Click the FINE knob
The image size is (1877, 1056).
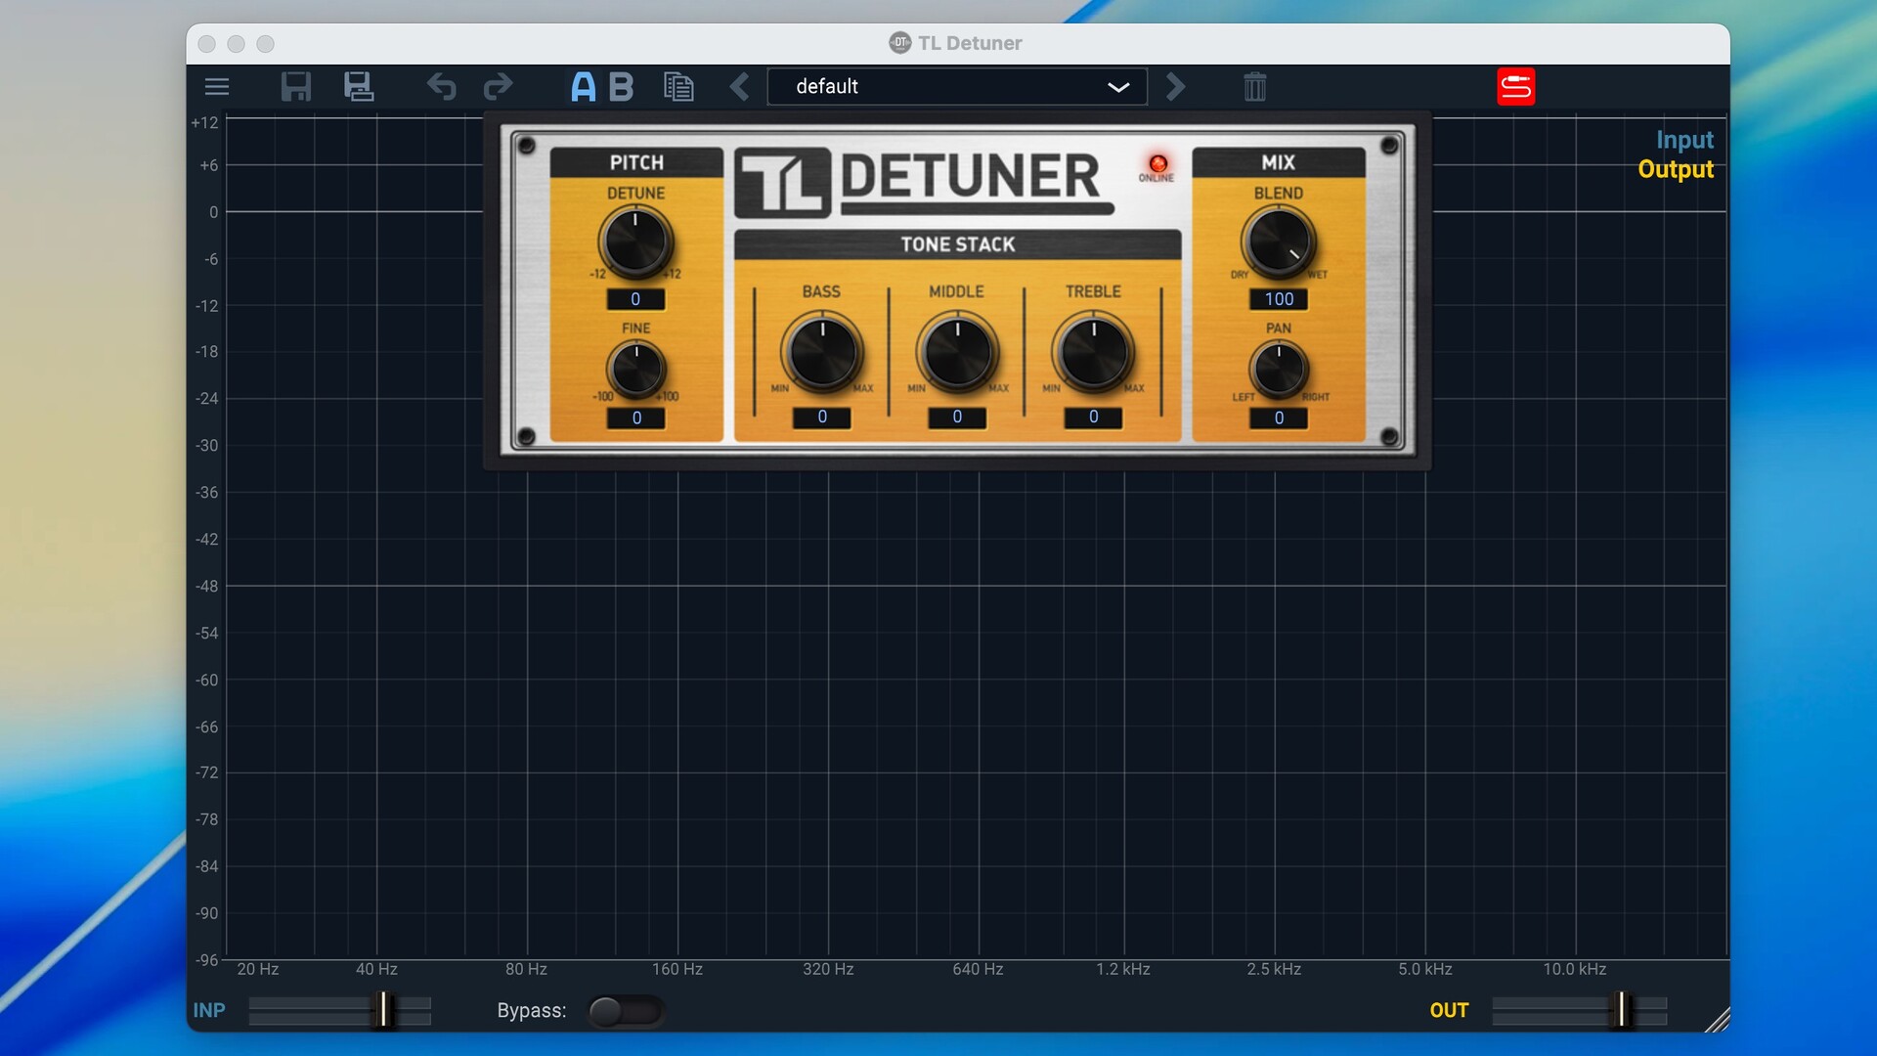pos(636,370)
